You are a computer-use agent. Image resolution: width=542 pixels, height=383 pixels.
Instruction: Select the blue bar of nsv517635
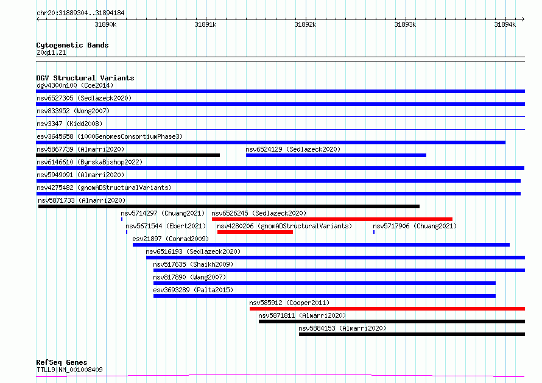[339, 270]
